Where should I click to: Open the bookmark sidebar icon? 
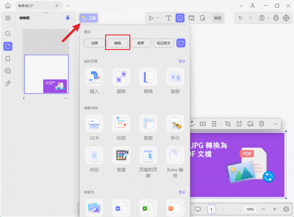tap(8, 59)
